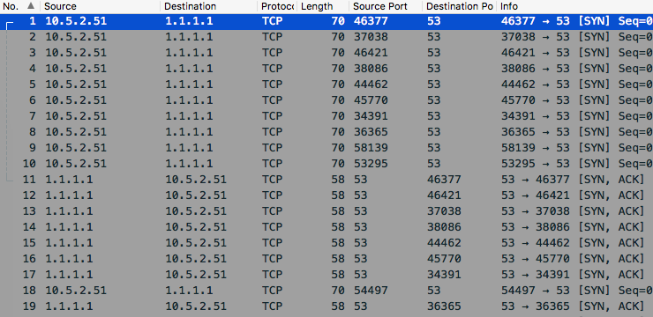Click the sort arrow in No. column
The width and height of the screenshot is (653, 317).
pos(30,6)
